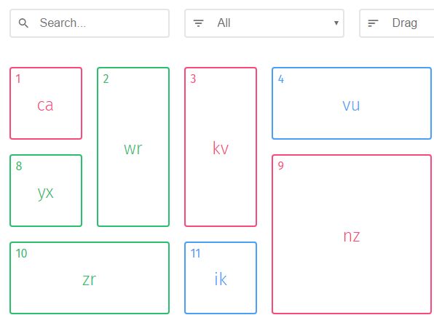Screen dimensions: 434x323
Task: Click number 11 on the ik tile
Action: point(195,253)
